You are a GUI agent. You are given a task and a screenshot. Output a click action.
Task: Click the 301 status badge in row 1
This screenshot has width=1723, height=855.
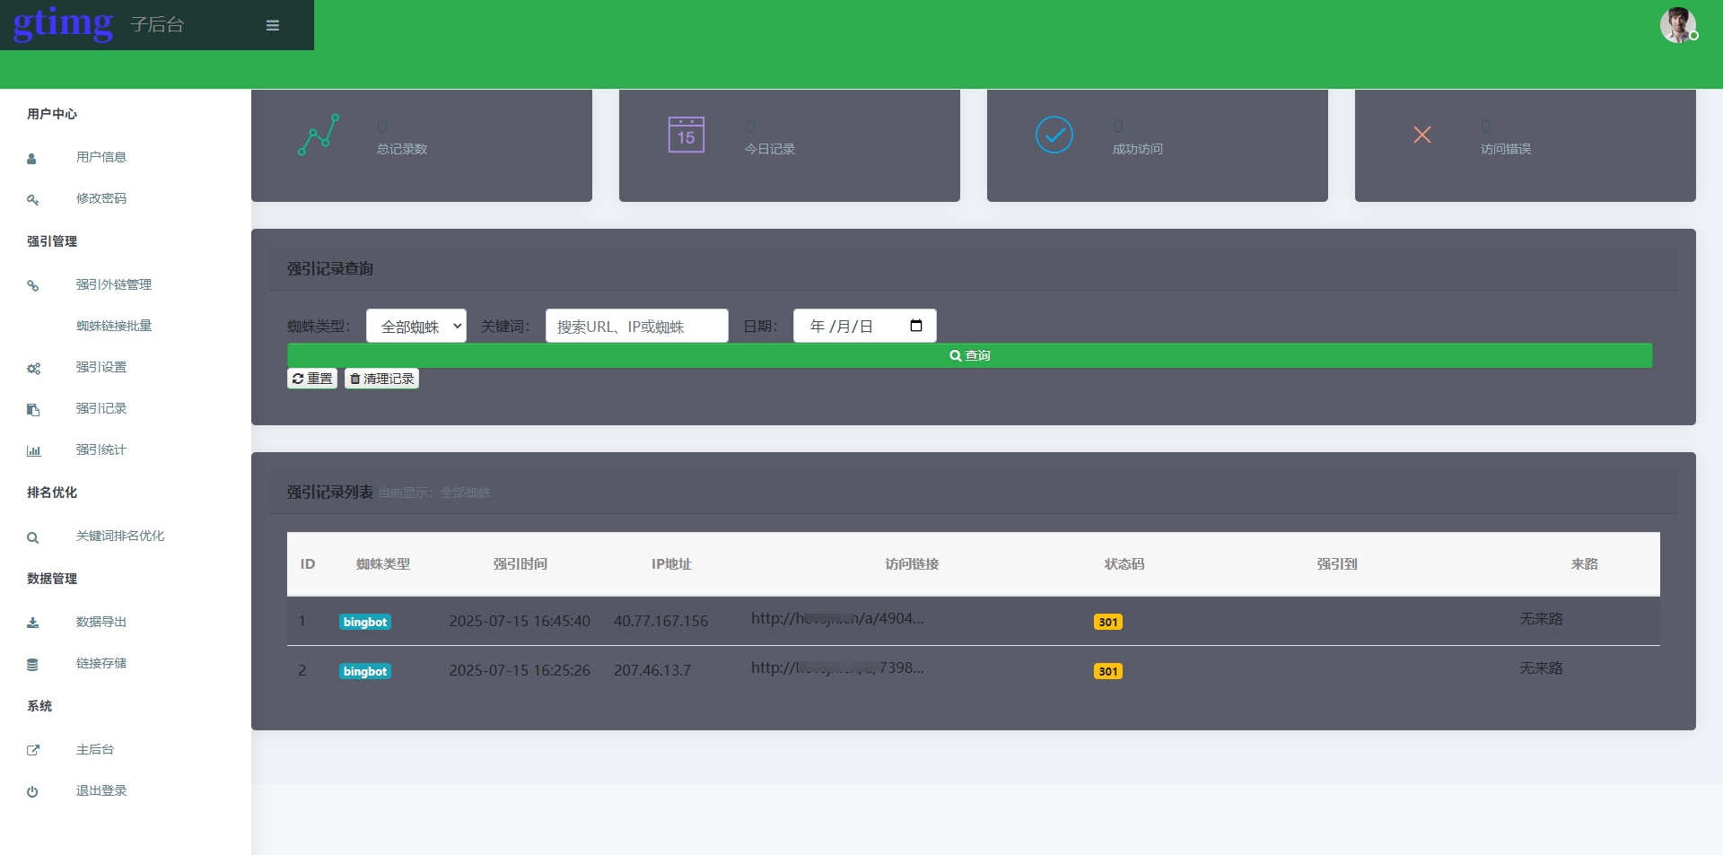(1108, 622)
